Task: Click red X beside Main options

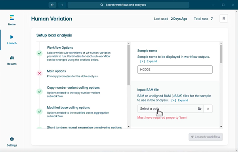Action: [x=40, y=73]
